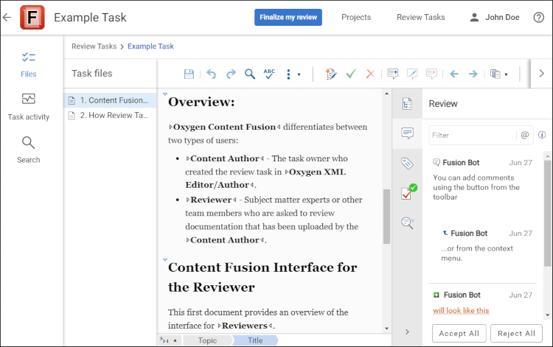Open the Review comments side panel icon
The height and width of the screenshot is (347, 553).
tap(407, 133)
